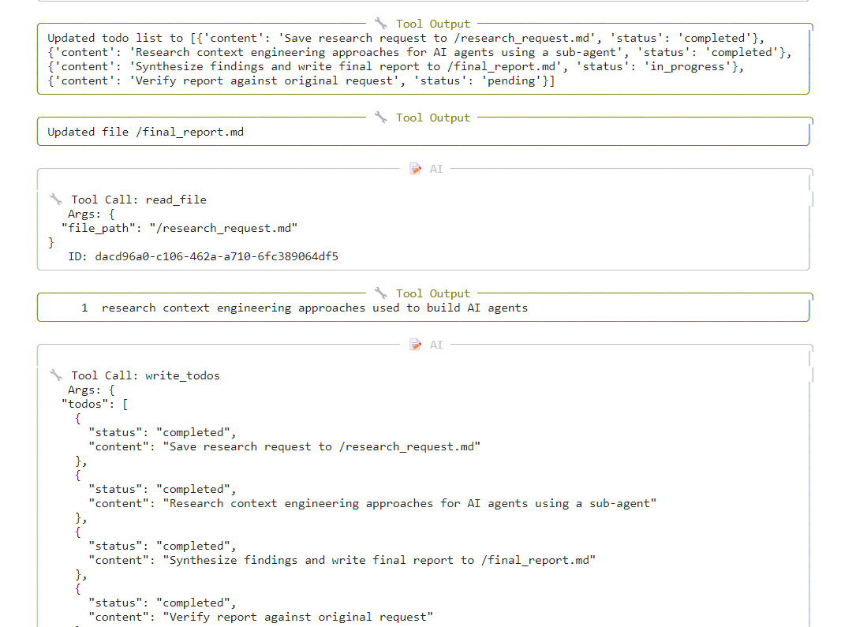Click the 'Args: {' line under write_todos
Viewport: 856px width, 627px height.
click(92, 390)
